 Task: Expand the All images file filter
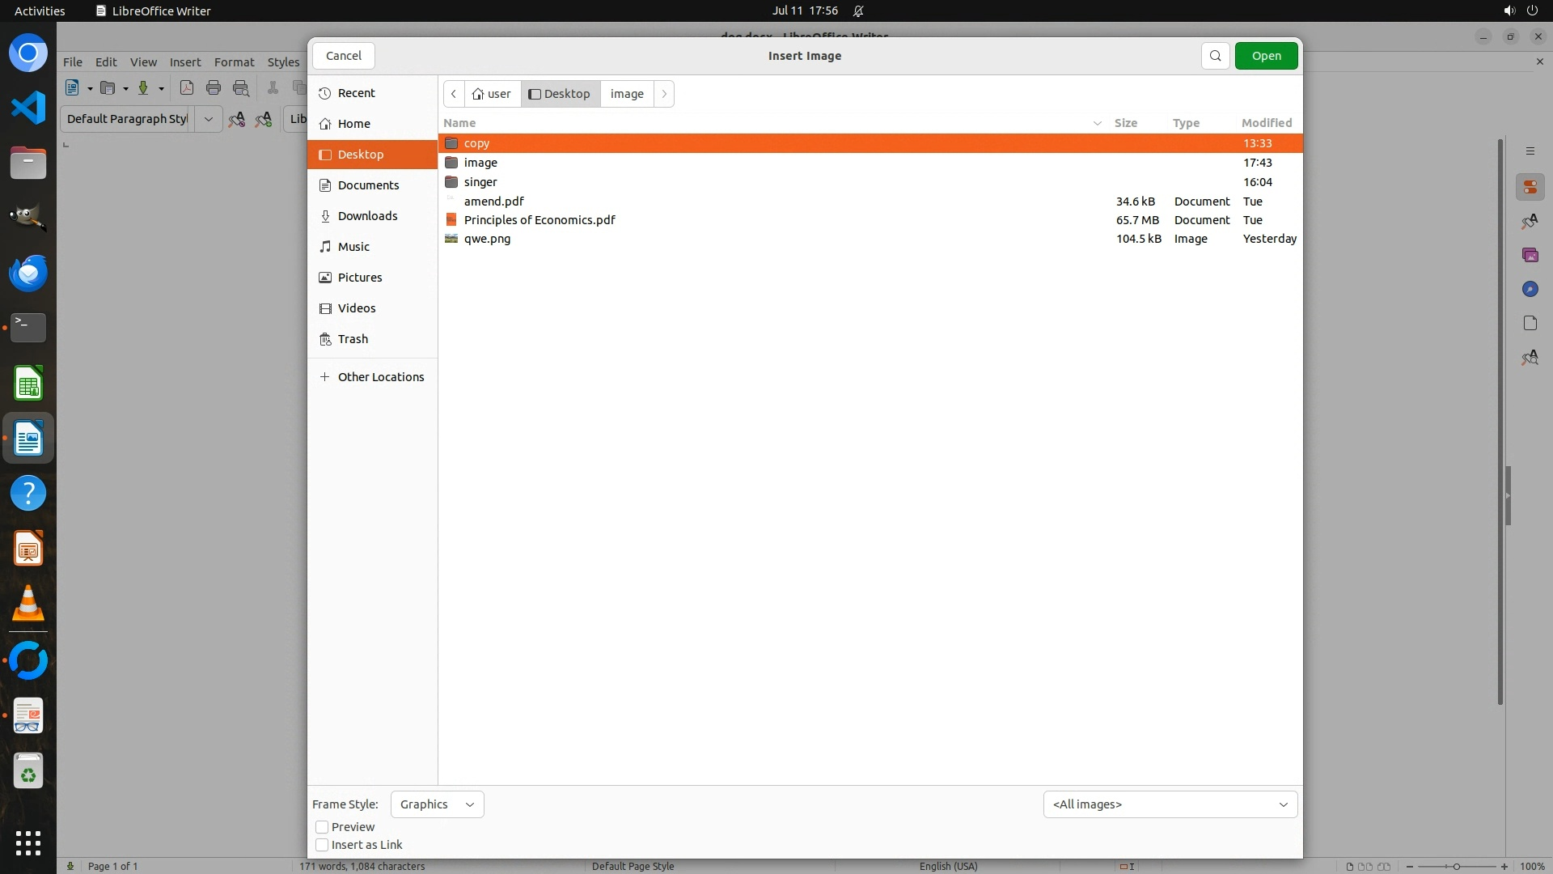tap(1170, 804)
